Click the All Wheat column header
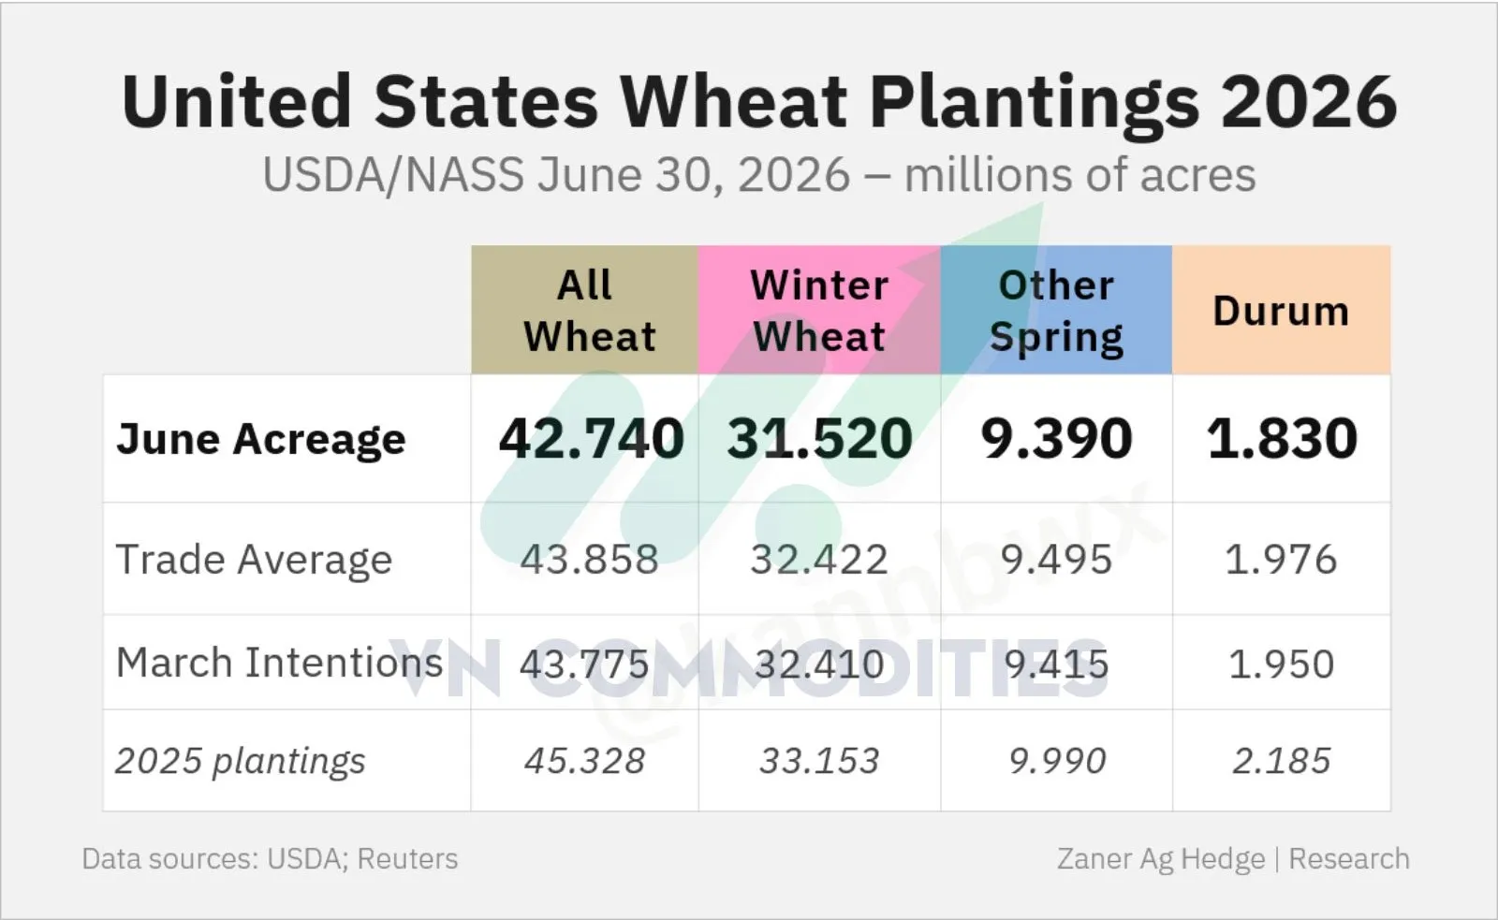1498x920 pixels. [x=585, y=310]
